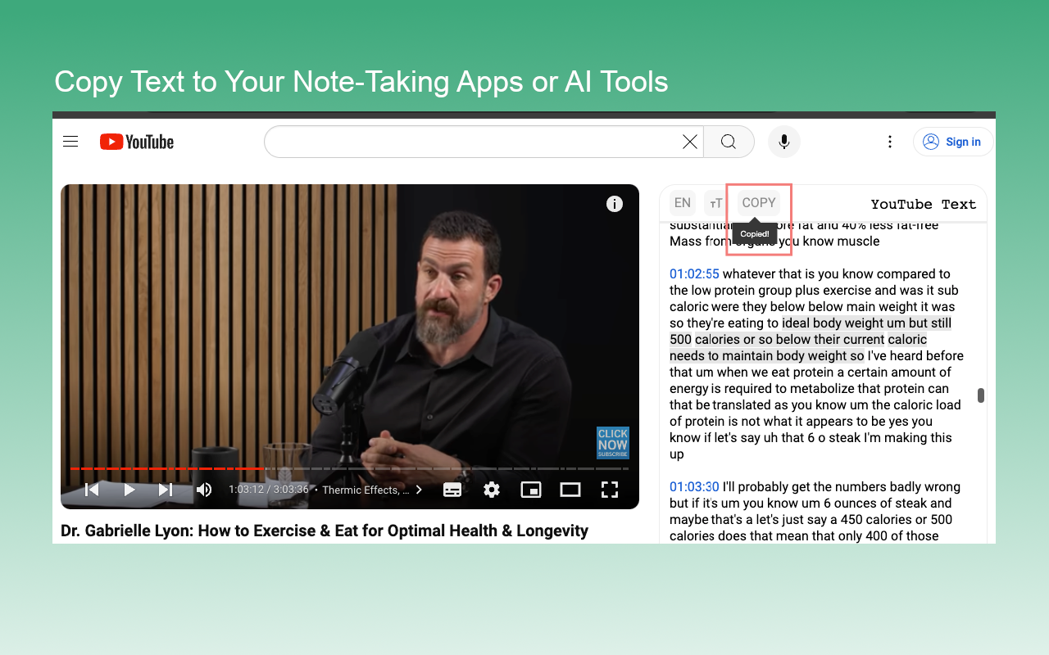Open the search magnifier icon

(728, 141)
